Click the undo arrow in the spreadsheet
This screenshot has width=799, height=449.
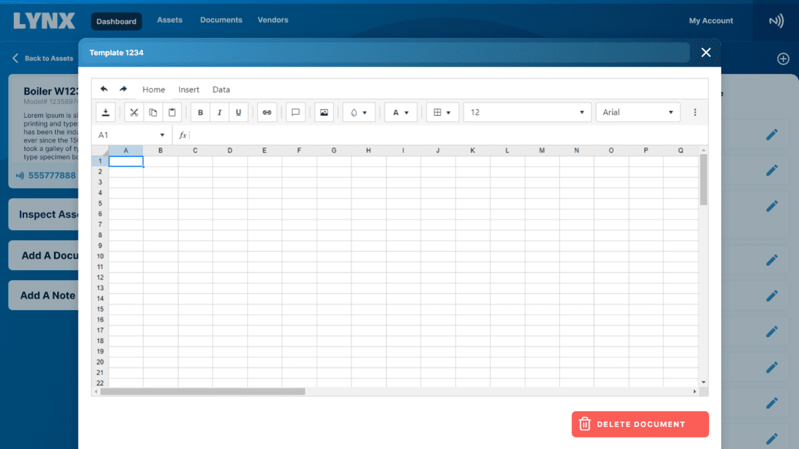104,89
